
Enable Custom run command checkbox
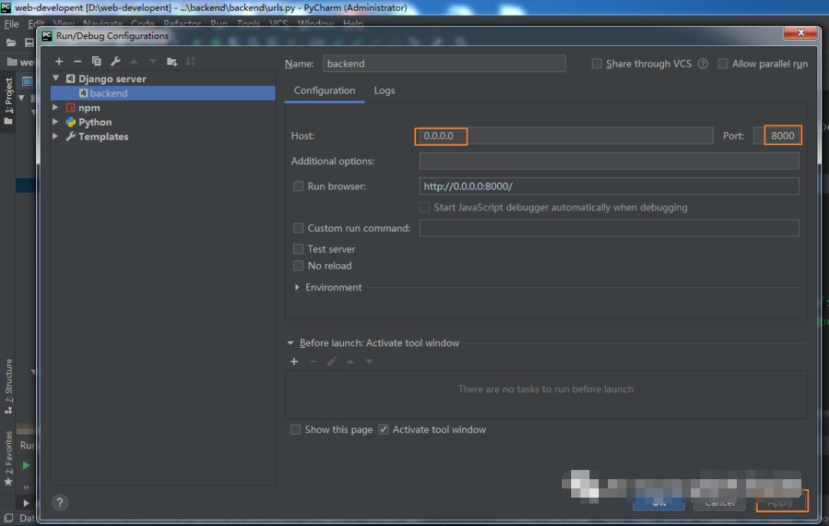[x=298, y=228]
